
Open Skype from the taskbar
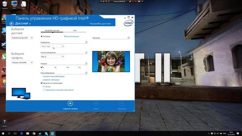point(46,133)
